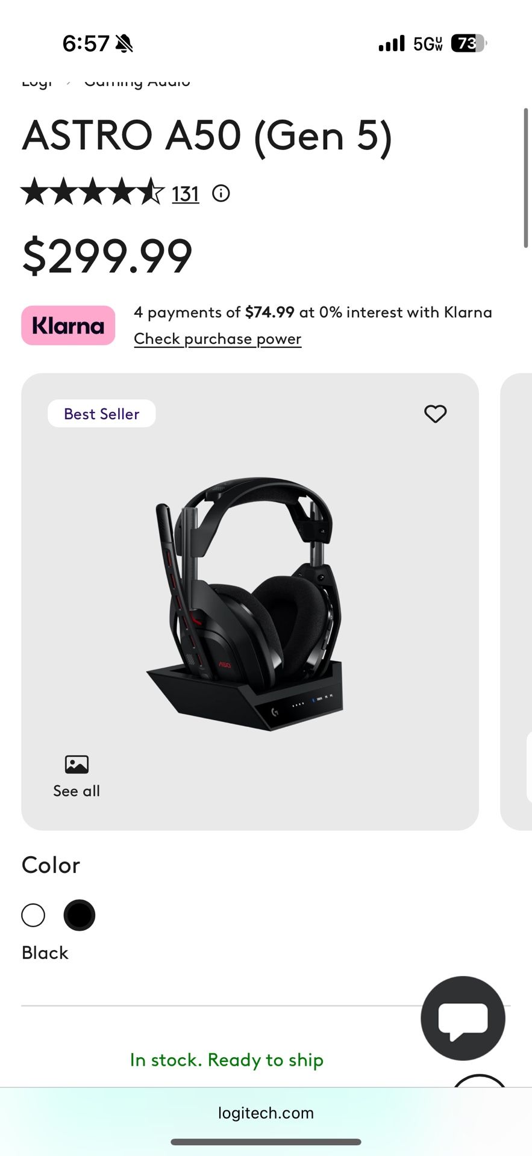
Task: Select the black color option
Action: 80,915
